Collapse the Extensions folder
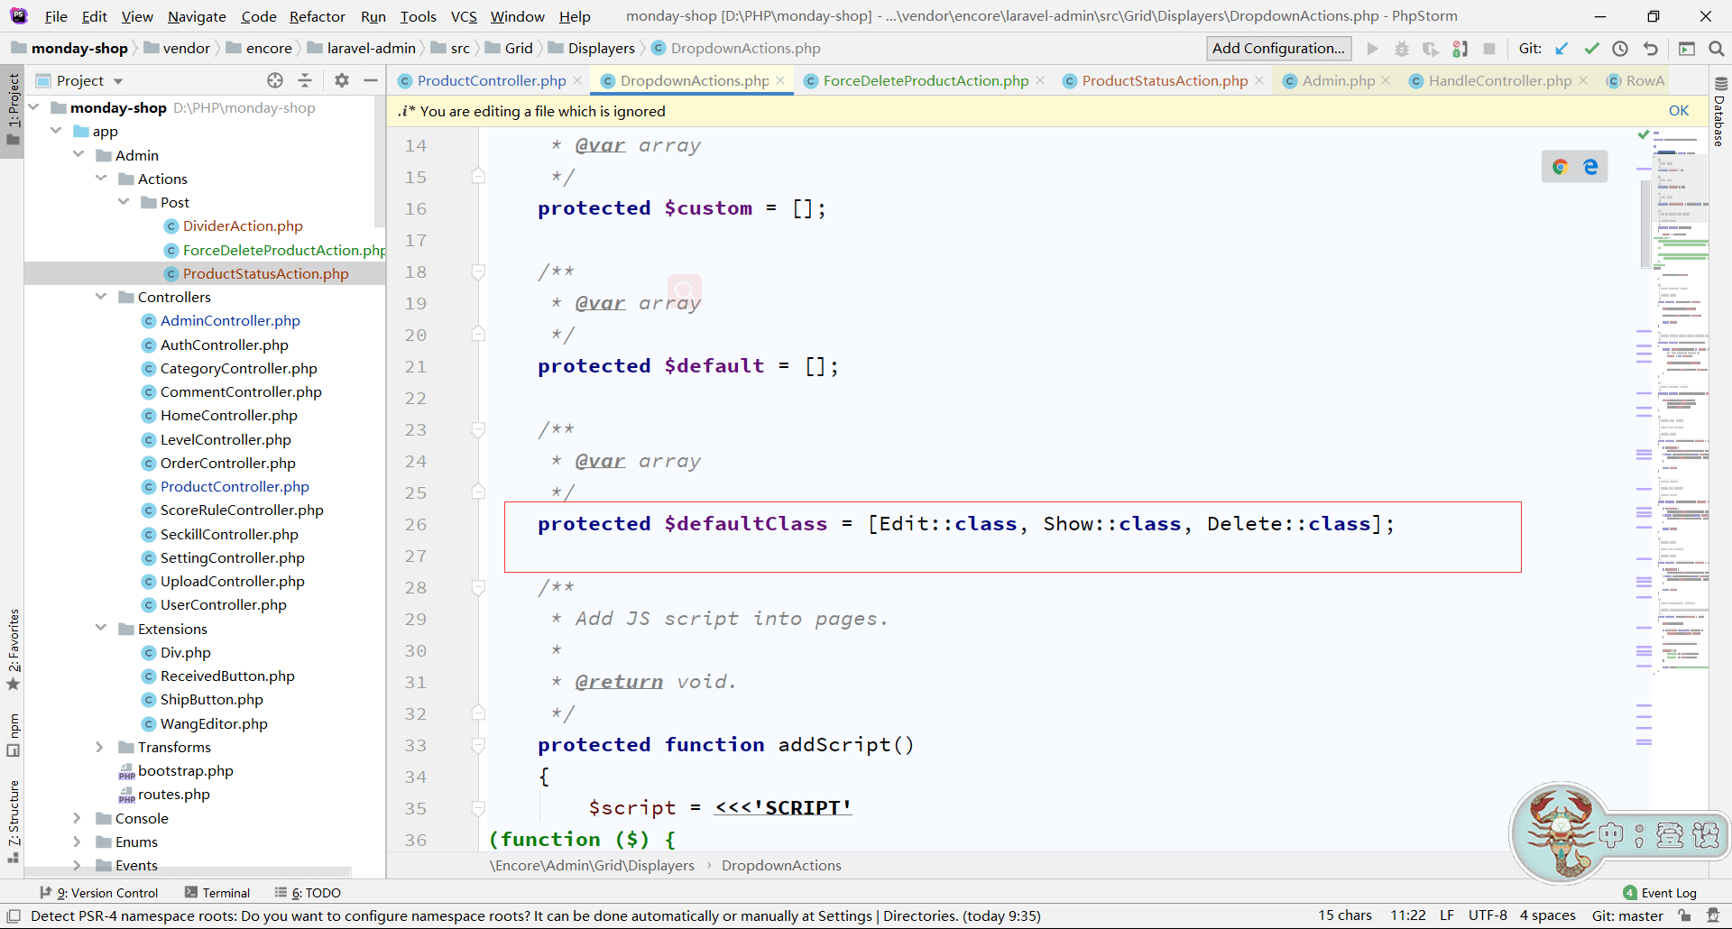Image resolution: width=1732 pixels, height=929 pixels. click(x=101, y=629)
